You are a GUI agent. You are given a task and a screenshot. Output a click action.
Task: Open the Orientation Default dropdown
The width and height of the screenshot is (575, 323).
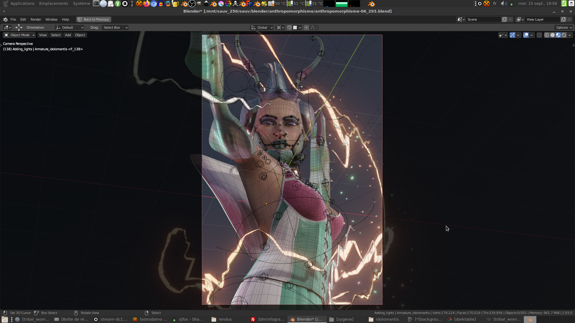point(69,28)
